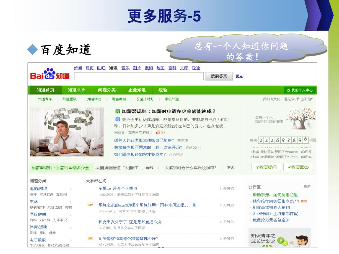Viewport: 339px width, 254px height.
Task: Open the 文库 top link
Action: click(x=184, y=68)
